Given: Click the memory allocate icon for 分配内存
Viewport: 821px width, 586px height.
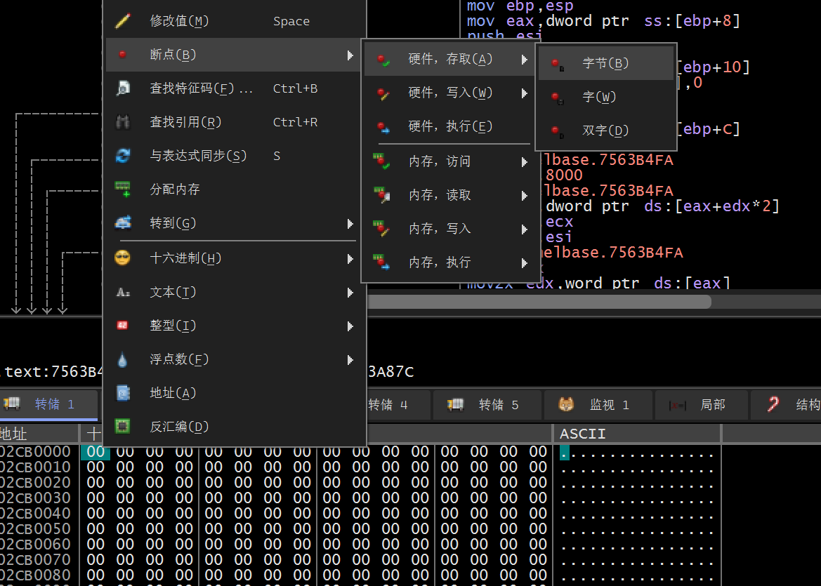Looking at the screenshot, I should click(122, 189).
